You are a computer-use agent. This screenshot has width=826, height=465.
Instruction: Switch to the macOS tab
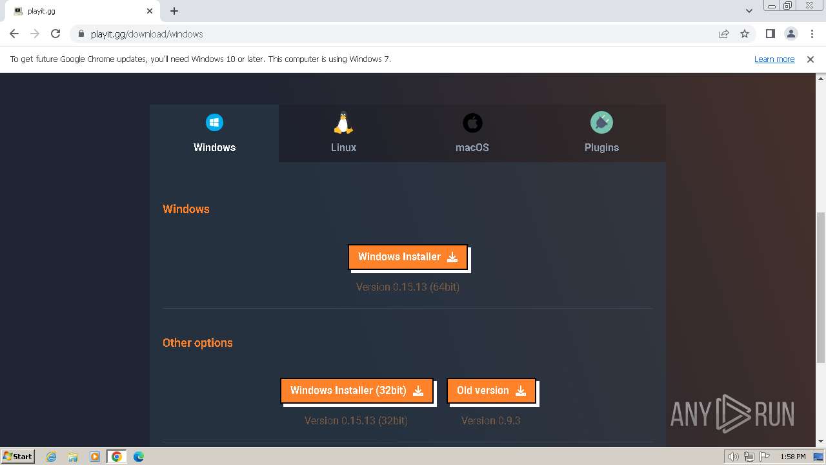tap(472, 133)
